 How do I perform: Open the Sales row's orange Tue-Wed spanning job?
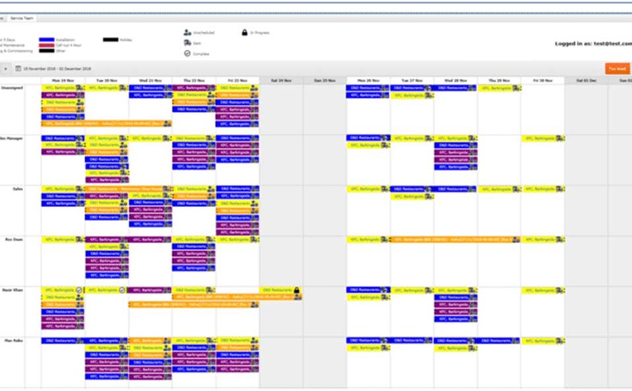pos(128,189)
